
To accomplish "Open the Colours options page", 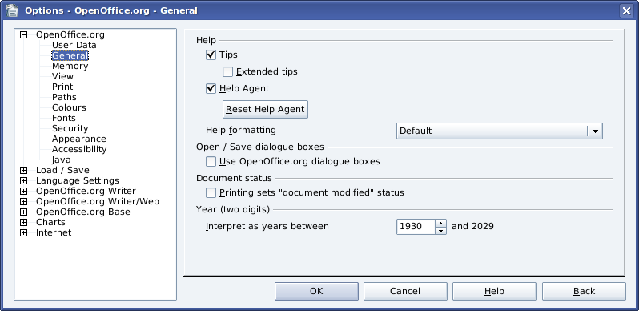I will [70, 107].
